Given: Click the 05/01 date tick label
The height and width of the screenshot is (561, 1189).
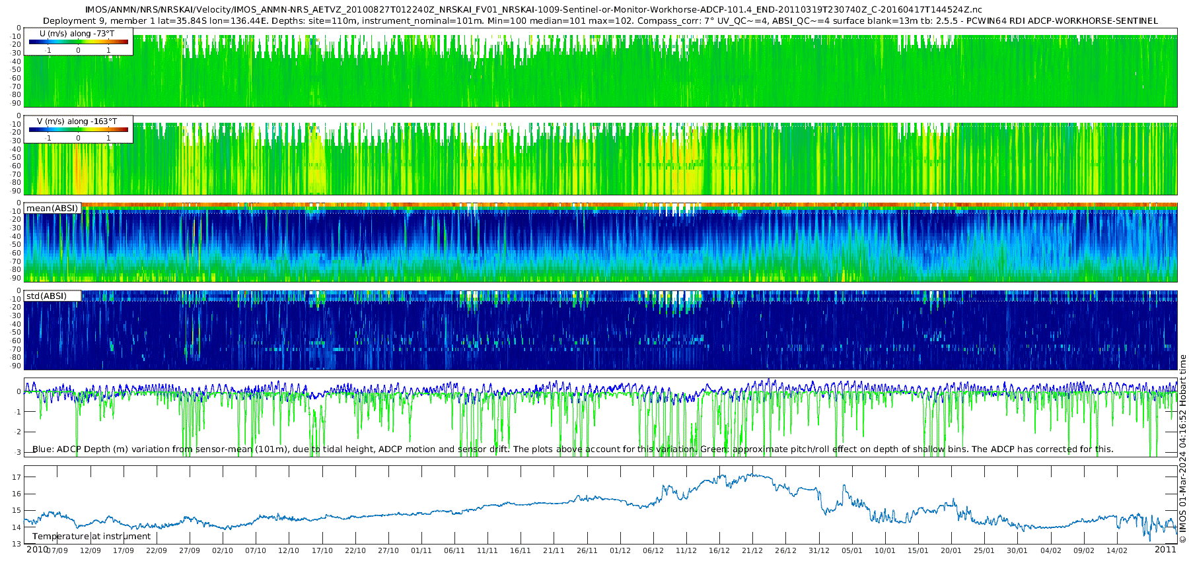Looking at the screenshot, I should (852, 550).
